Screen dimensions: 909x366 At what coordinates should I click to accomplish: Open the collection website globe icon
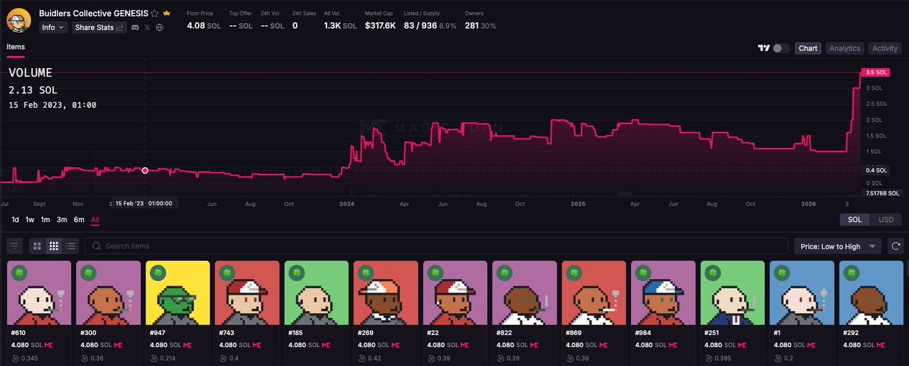click(x=159, y=27)
